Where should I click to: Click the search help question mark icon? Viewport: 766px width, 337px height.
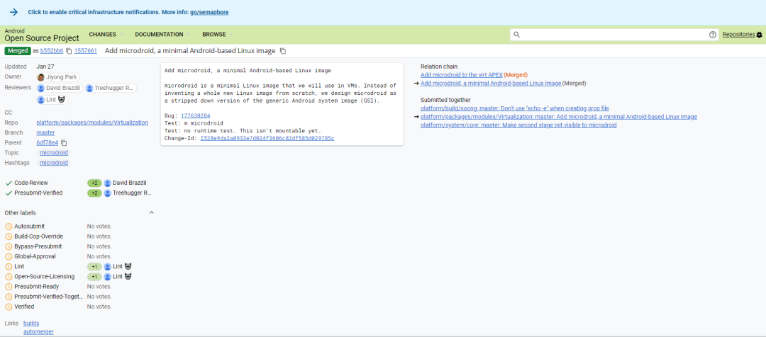713,35
